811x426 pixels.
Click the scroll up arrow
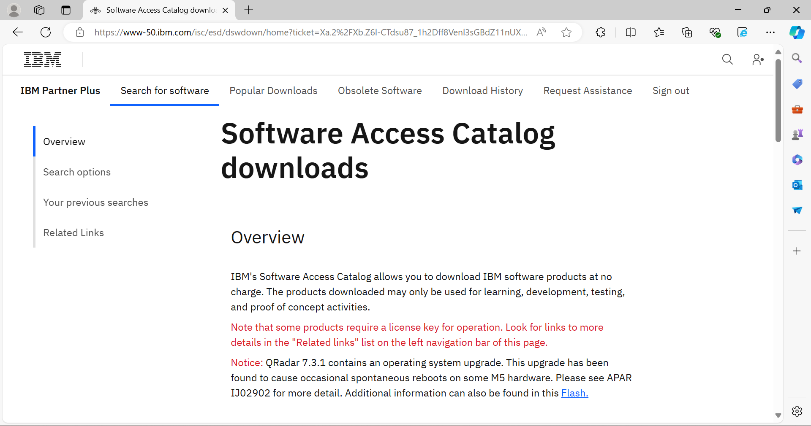tap(778, 52)
